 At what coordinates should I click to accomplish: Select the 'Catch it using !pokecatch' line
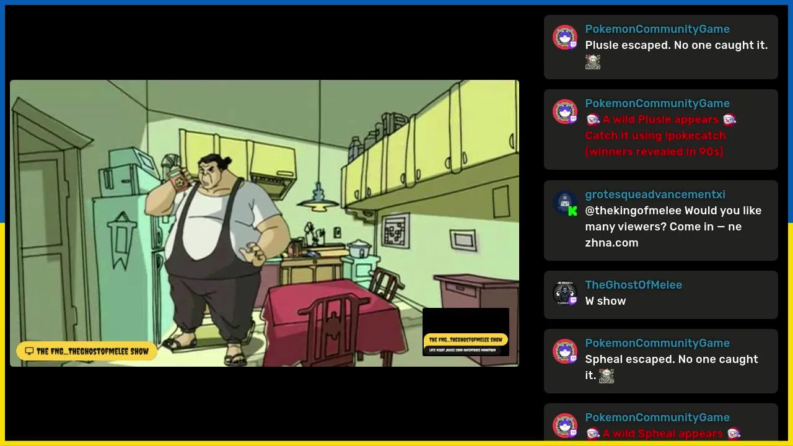pos(655,136)
